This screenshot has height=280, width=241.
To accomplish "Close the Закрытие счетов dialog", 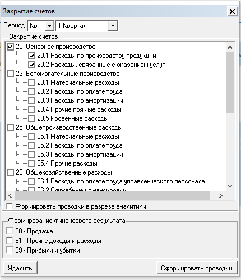I will click(232, 11).
